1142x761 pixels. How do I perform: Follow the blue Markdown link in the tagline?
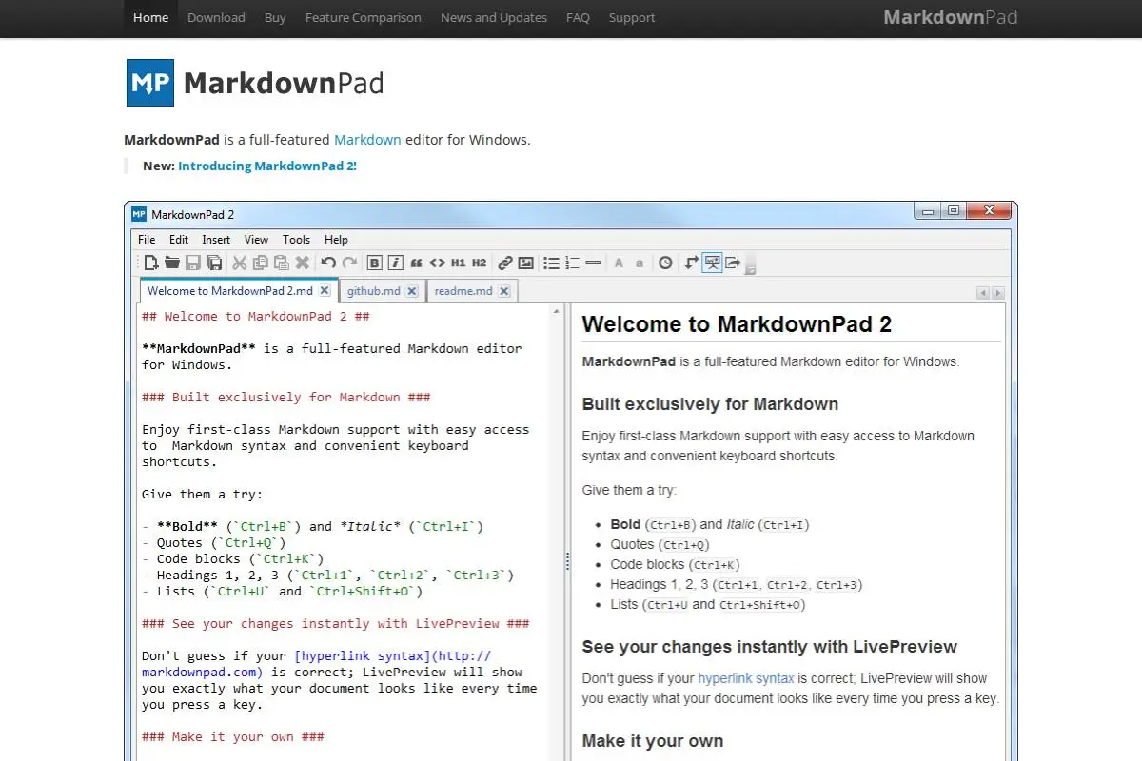(367, 140)
